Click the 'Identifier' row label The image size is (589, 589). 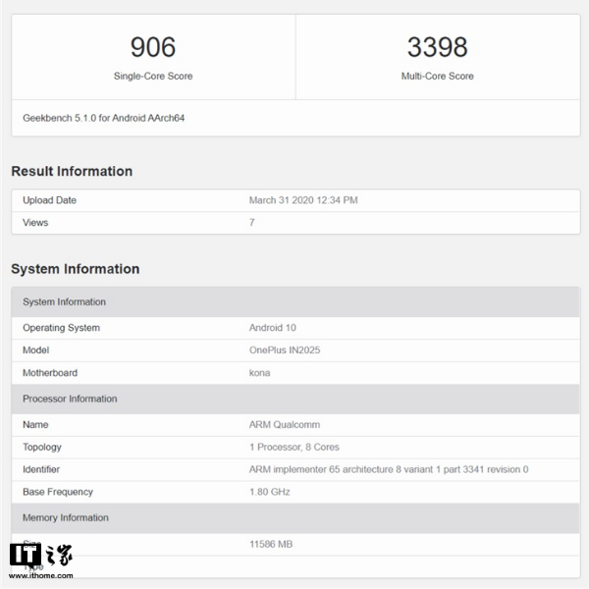click(41, 469)
